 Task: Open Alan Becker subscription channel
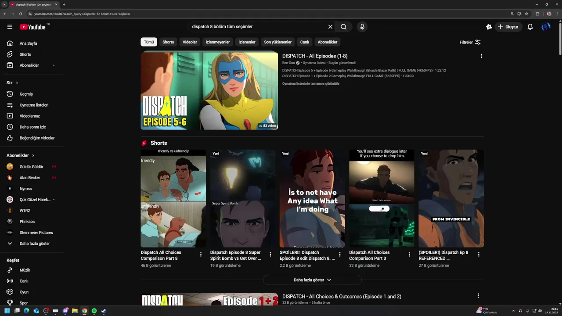(31, 178)
